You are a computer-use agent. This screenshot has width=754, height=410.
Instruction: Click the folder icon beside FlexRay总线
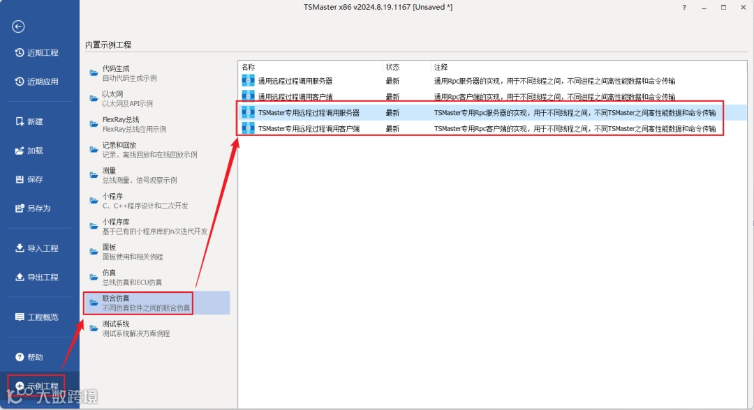tap(94, 124)
